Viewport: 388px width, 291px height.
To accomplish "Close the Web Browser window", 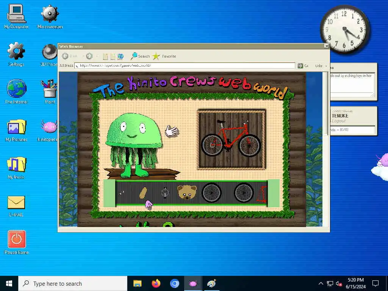I will point(327,46).
